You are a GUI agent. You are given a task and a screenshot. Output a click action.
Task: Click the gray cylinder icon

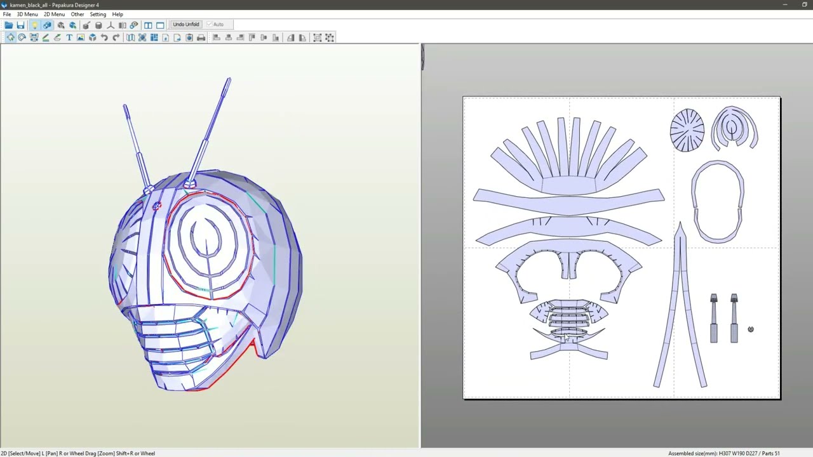pos(98,25)
